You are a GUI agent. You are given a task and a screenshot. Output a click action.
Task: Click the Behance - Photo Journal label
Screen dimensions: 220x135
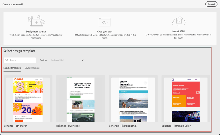[x=123, y=126]
